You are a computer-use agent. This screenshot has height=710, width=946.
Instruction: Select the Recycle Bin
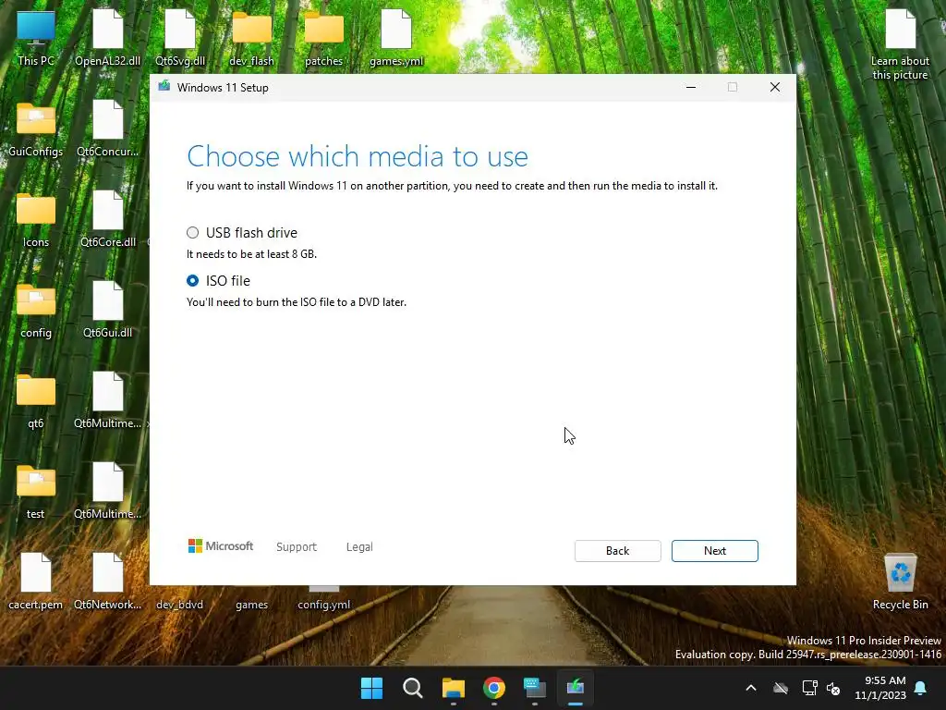(900, 582)
